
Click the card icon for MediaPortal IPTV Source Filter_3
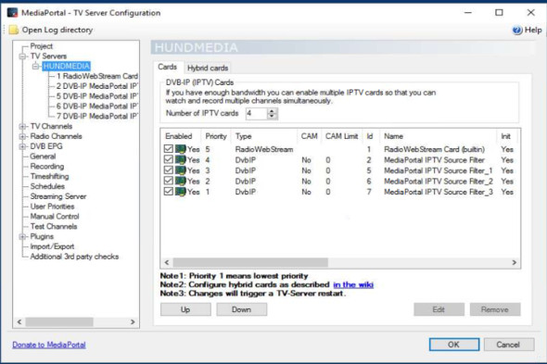[x=181, y=192]
